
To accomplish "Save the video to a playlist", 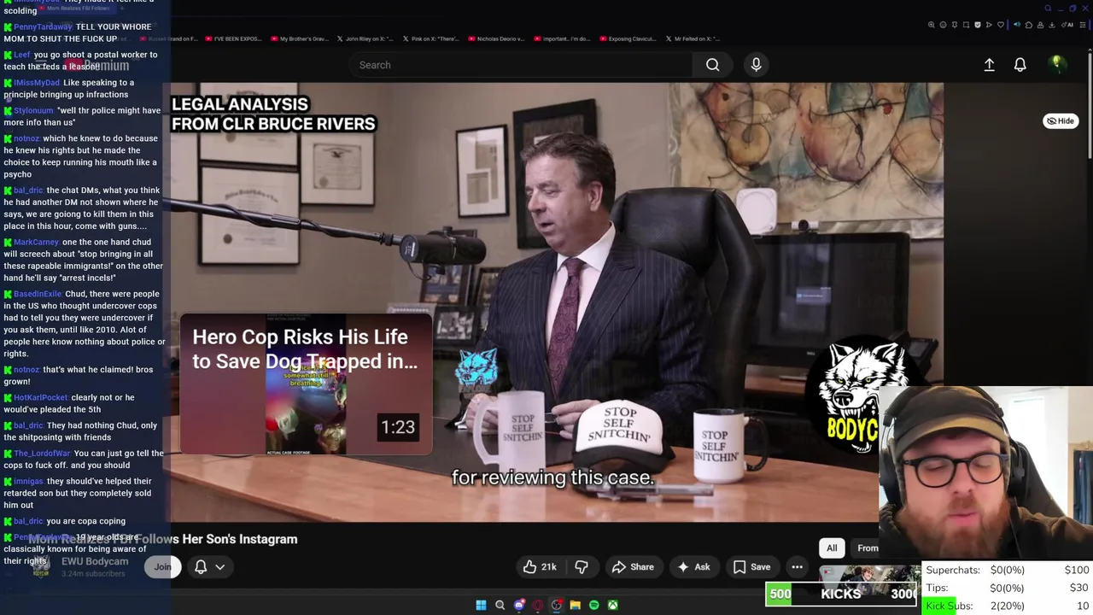I will click(x=751, y=567).
